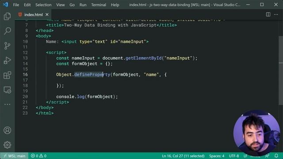Click line number 13 in the gutter
Viewport: 283px width, 159px height.
(x=25, y=58)
